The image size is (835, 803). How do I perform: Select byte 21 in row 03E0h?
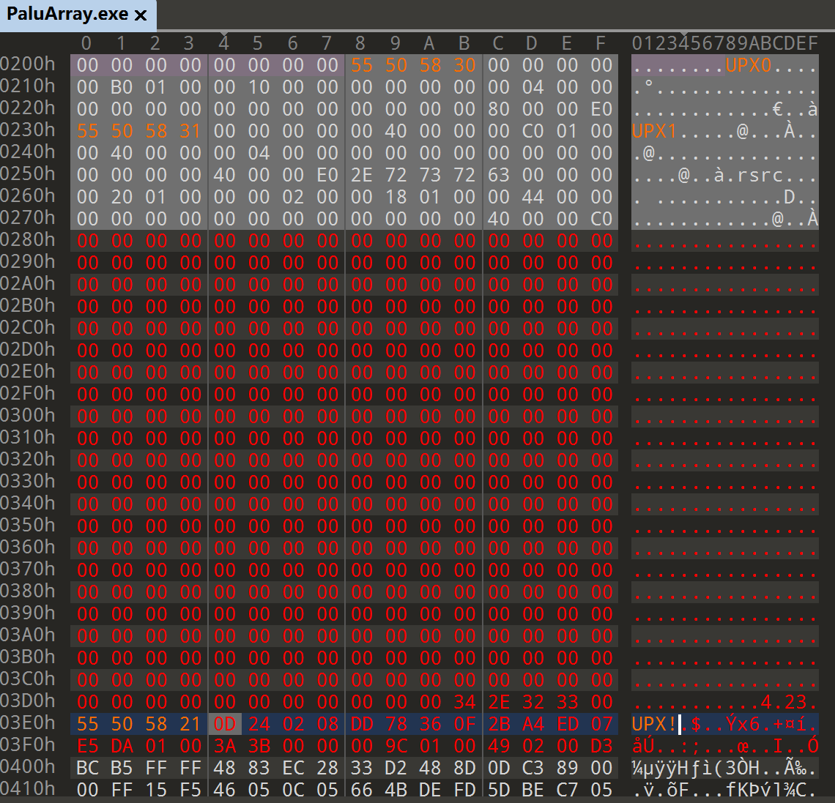coord(190,724)
